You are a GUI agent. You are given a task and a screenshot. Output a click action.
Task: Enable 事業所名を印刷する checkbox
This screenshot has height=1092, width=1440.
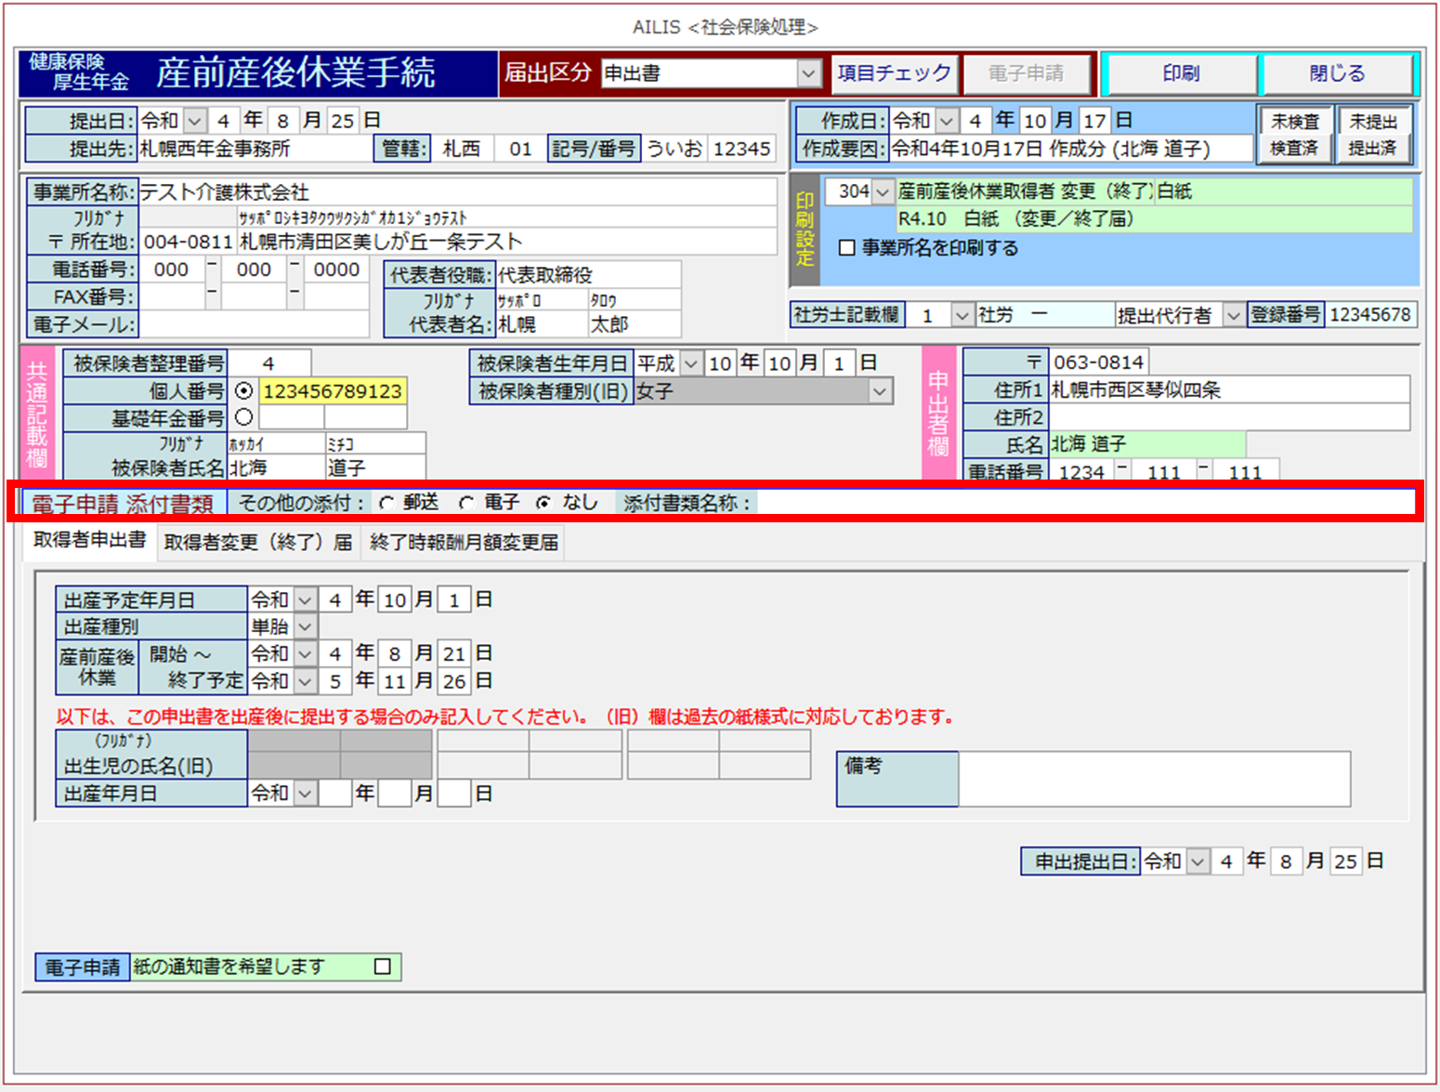pyautogui.click(x=847, y=248)
